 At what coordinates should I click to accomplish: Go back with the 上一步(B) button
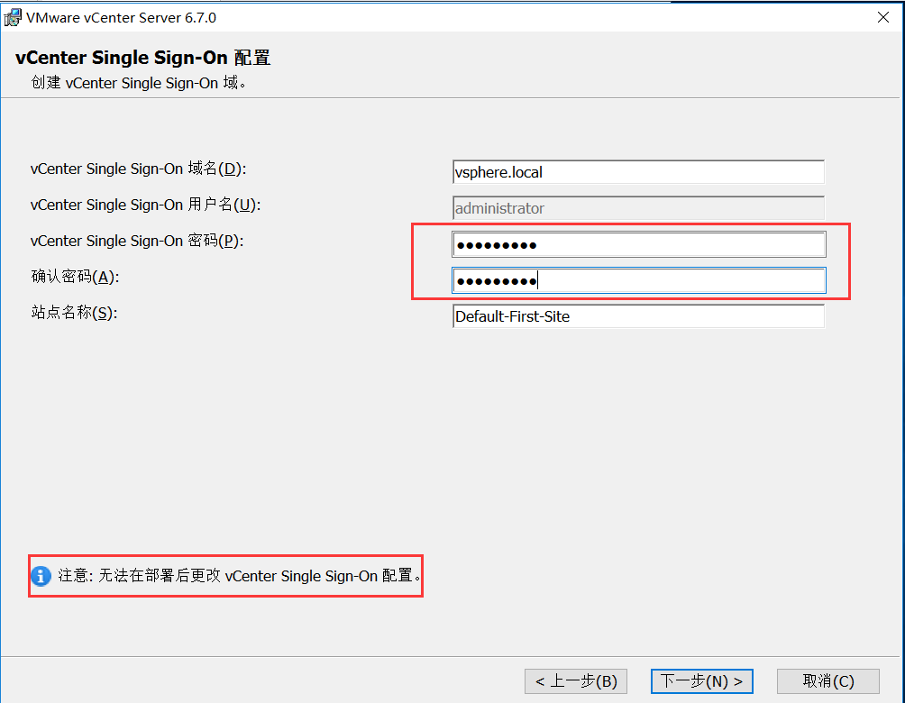[x=575, y=681]
